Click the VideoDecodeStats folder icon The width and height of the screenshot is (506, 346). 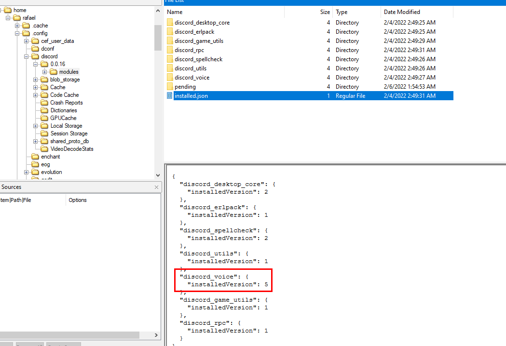pos(44,149)
